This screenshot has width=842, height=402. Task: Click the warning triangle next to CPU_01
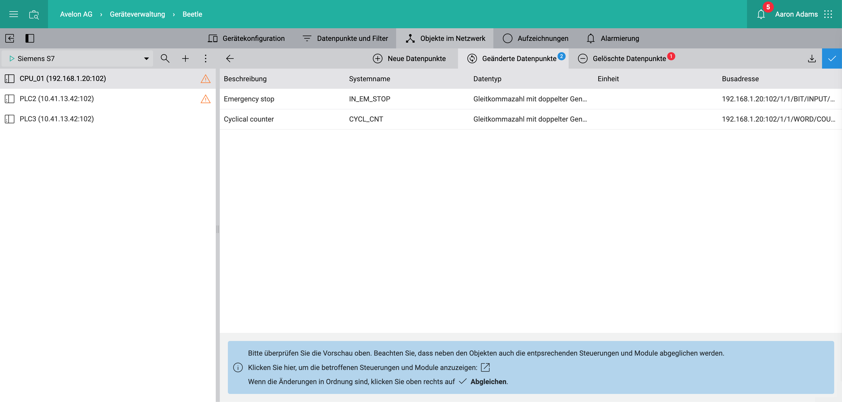pyautogui.click(x=205, y=79)
